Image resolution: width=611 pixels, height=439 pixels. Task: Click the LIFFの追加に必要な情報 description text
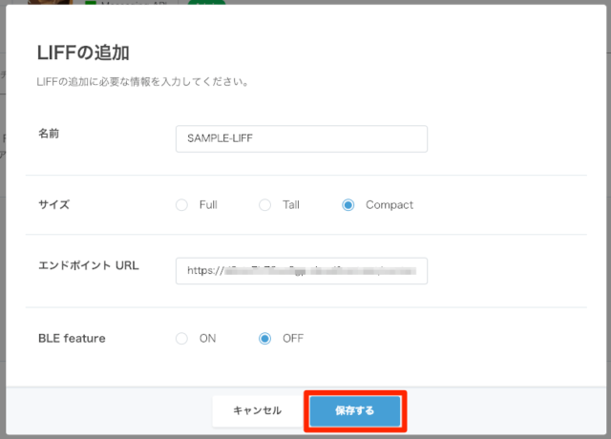click(142, 82)
